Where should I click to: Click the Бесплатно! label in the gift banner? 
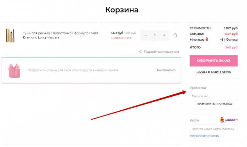pyautogui.click(x=166, y=70)
